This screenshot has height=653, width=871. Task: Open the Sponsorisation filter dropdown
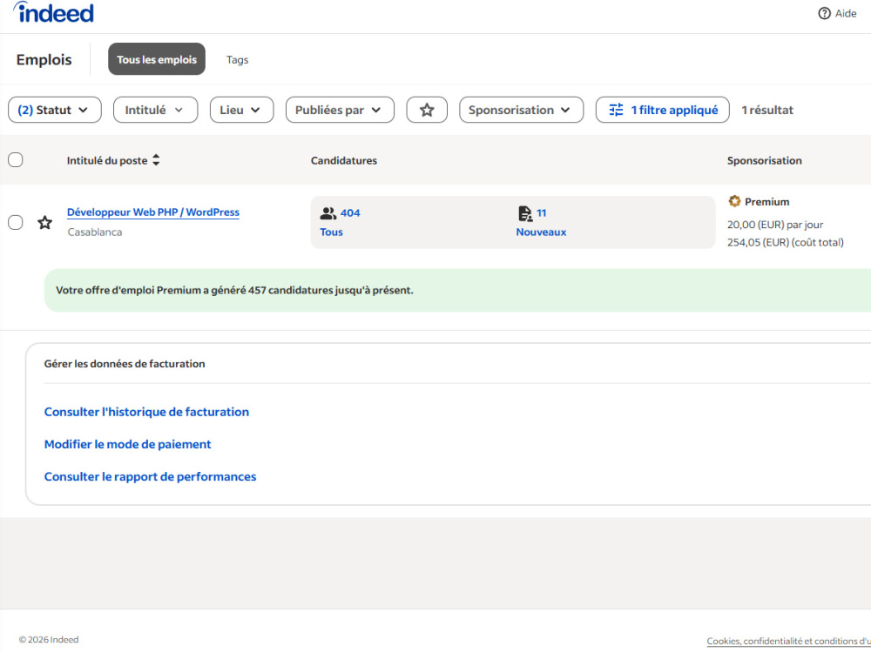521,110
